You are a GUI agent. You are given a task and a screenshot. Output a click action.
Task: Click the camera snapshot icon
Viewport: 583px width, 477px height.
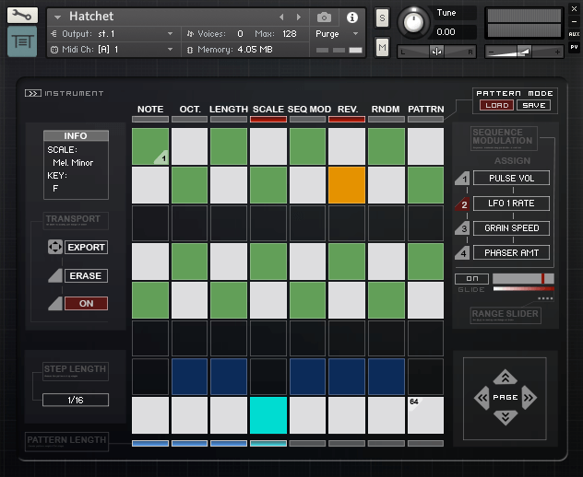[324, 17]
